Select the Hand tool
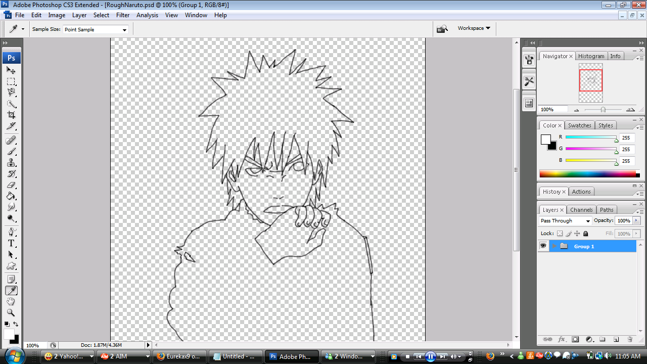Screen dimensions: 647x364 (x=11, y=302)
